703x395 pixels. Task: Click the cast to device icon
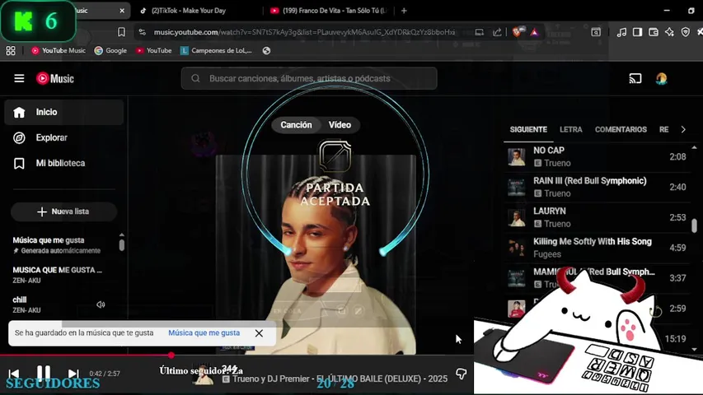point(635,79)
